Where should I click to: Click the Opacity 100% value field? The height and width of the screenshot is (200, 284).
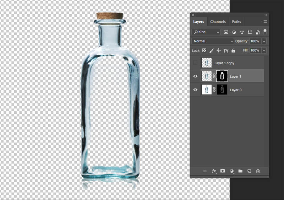(255, 41)
